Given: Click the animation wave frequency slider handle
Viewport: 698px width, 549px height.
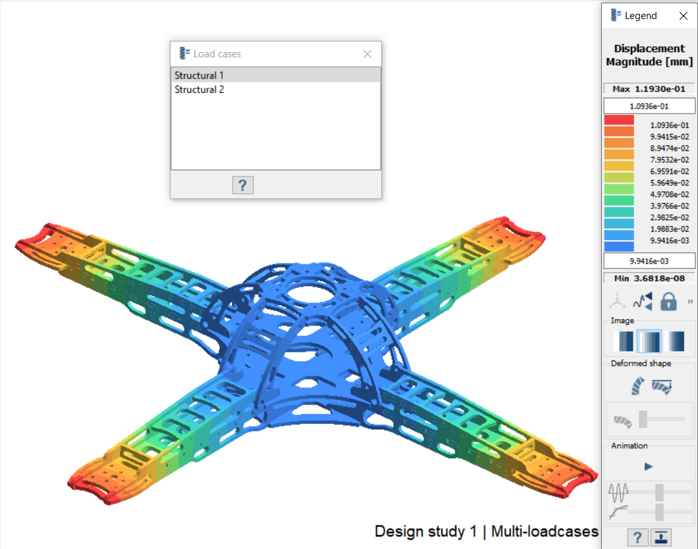Looking at the screenshot, I should pos(659,492).
